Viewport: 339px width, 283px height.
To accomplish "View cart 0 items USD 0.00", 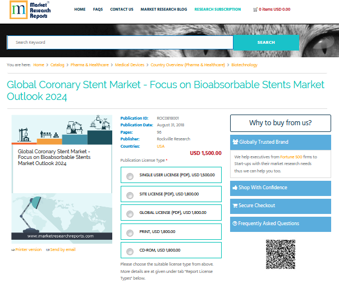I will click(x=274, y=10).
